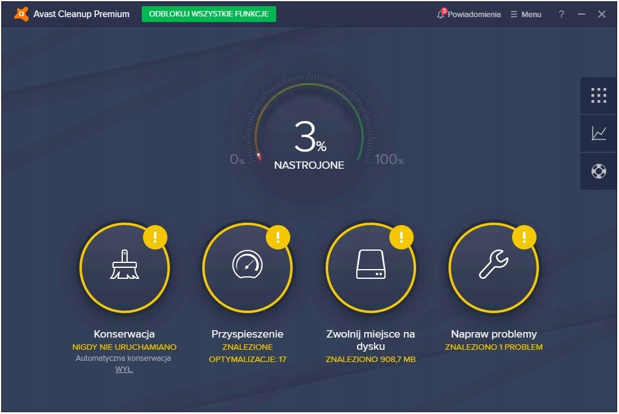The height and width of the screenshot is (414, 619).
Task: Click ZNALEZIONE OPTYMALIZACJE: 17 text
Action: pos(247,353)
